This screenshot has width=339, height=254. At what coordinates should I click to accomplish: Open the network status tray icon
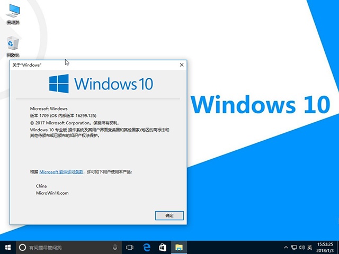[294, 247]
